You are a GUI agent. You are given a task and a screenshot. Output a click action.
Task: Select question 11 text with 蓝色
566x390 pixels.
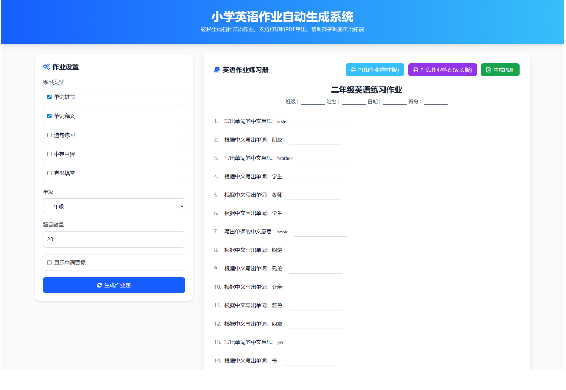[253, 305]
